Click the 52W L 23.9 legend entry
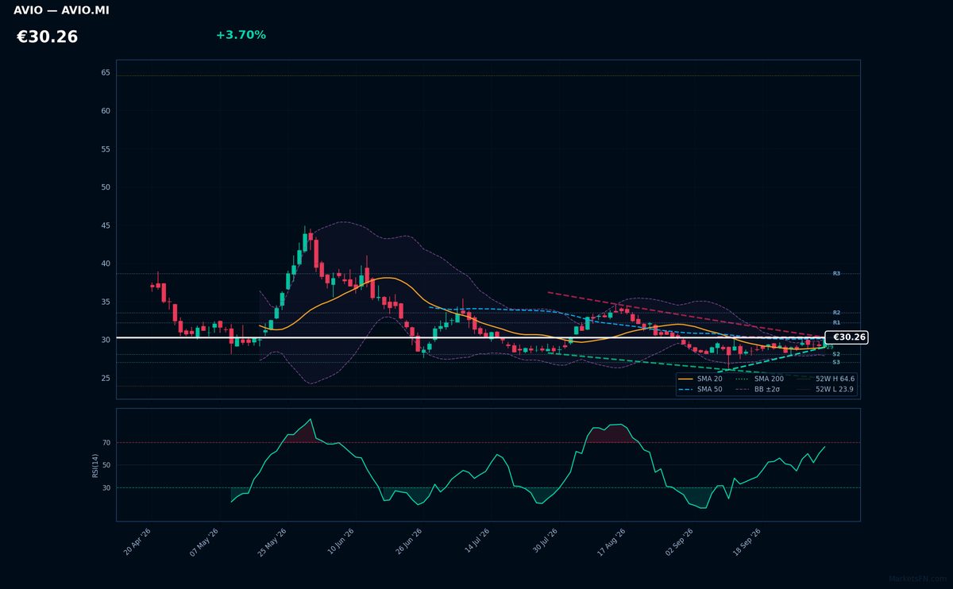Viewport: 953px width, 589px height. coord(824,389)
